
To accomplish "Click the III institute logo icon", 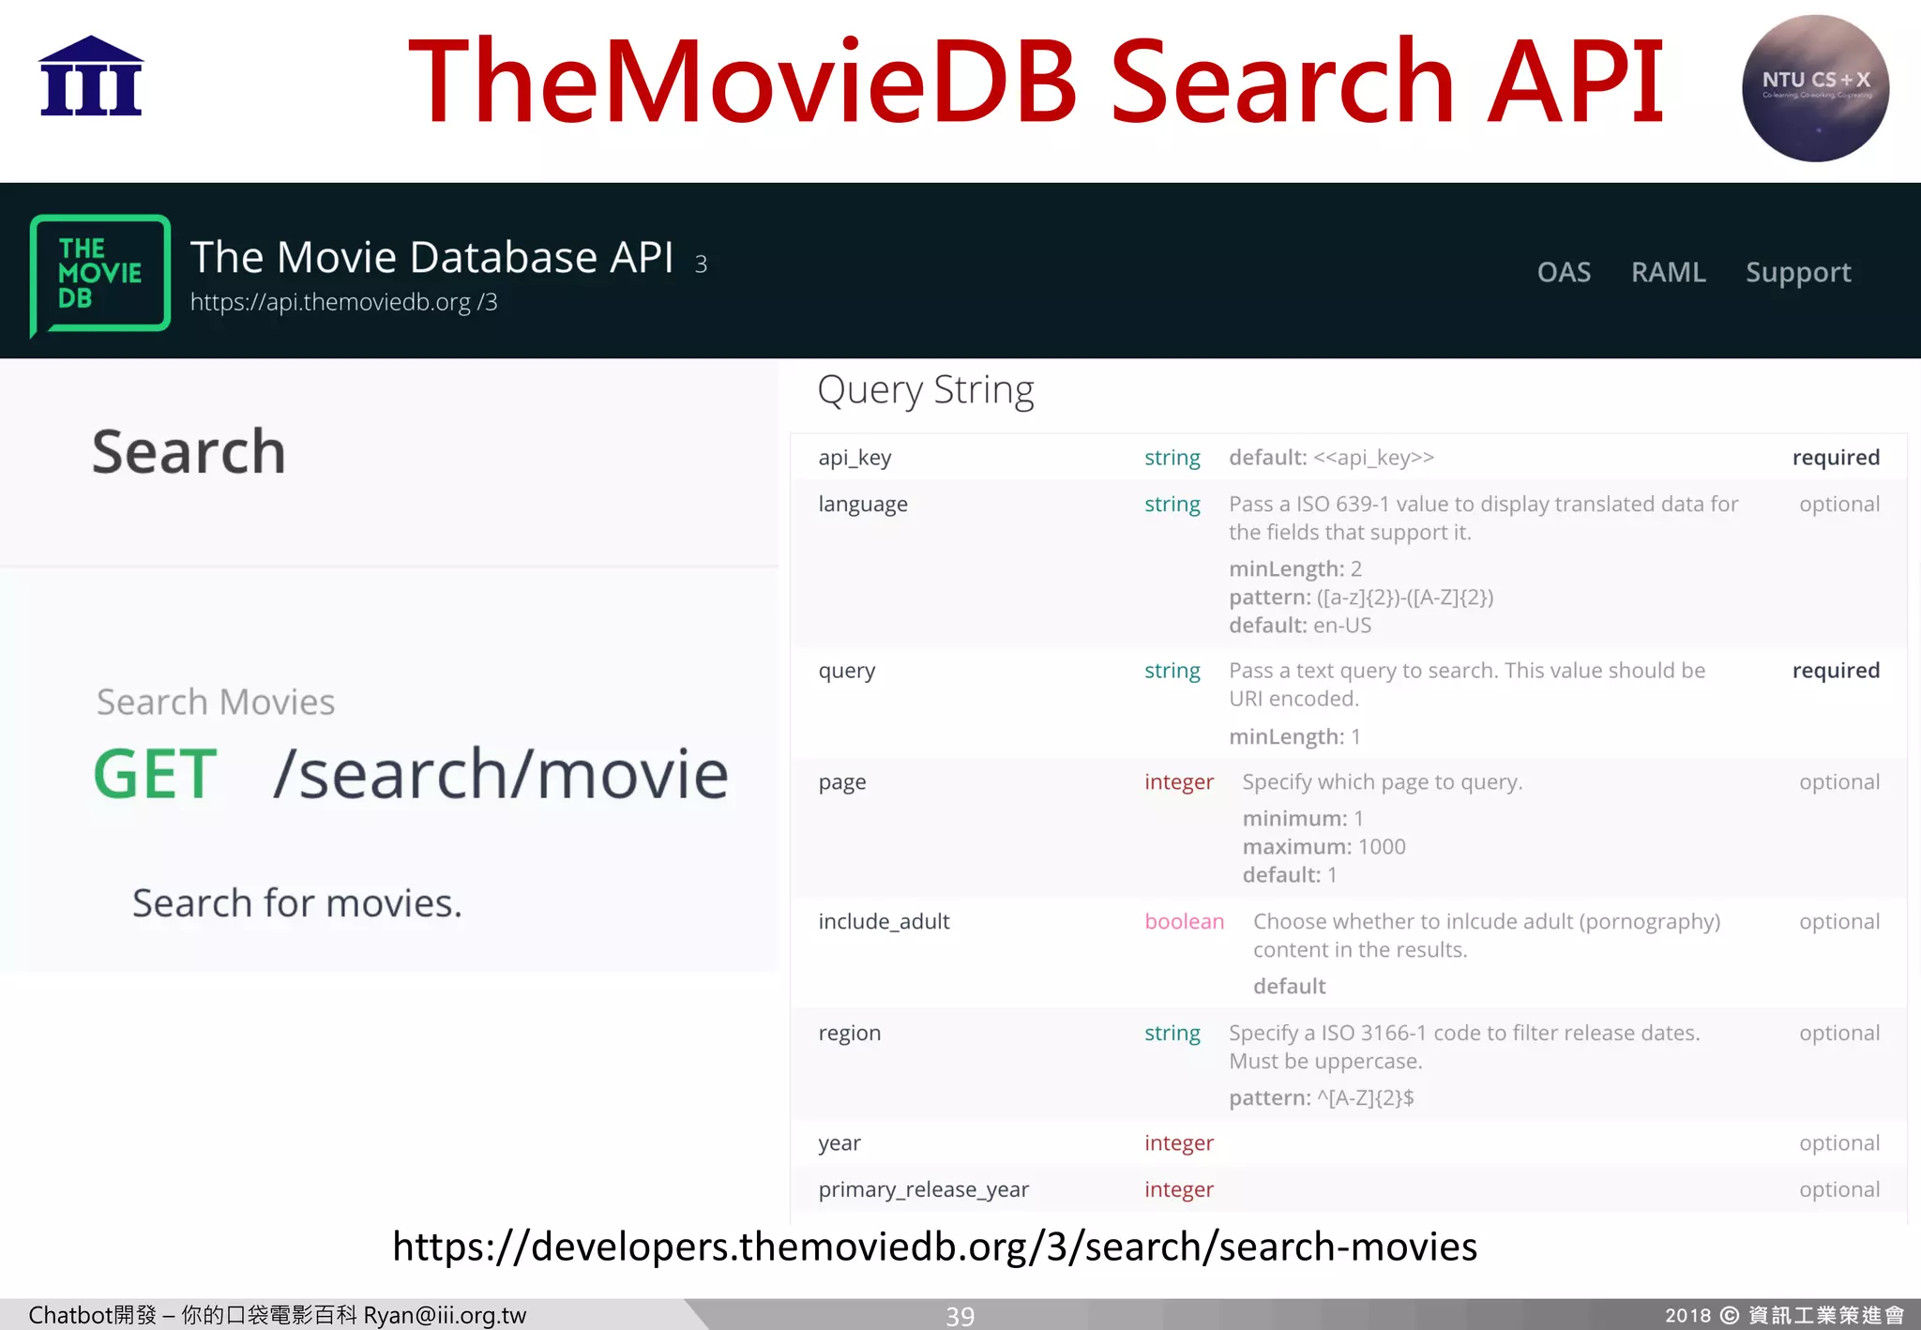I will point(91,76).
